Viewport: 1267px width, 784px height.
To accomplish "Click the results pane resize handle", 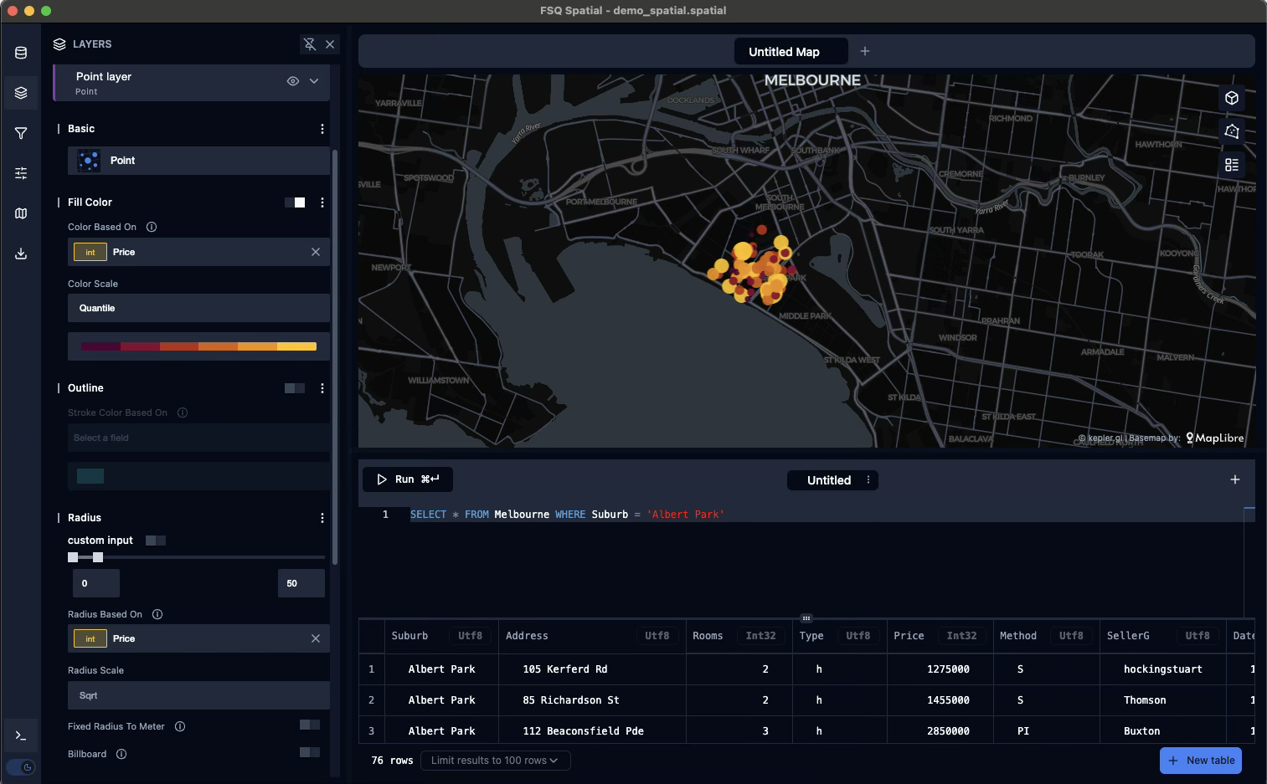I will pyautogui.click(x=806, y=618).
